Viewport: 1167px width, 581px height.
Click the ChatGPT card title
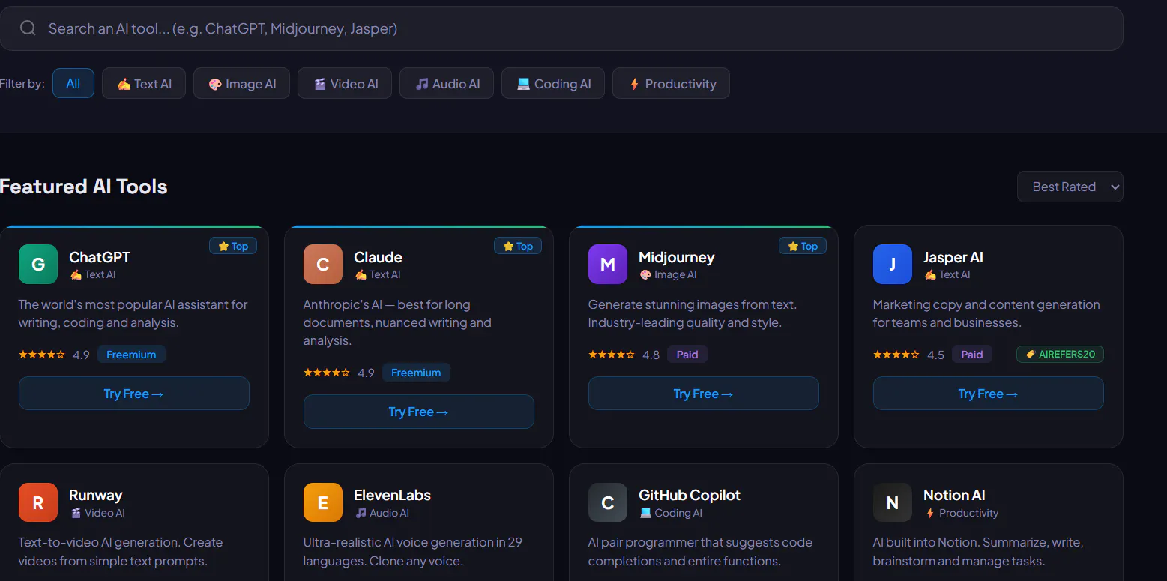click(100, 257)
